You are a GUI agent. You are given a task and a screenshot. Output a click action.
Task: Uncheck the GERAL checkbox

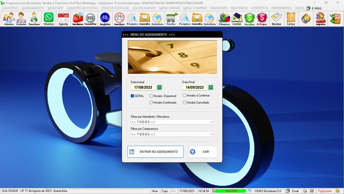point(132,96)
